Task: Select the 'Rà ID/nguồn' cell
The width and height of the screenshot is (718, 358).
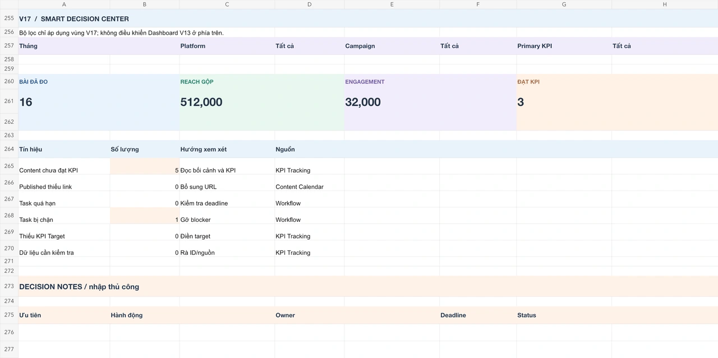Action: (x=227, y=249)
